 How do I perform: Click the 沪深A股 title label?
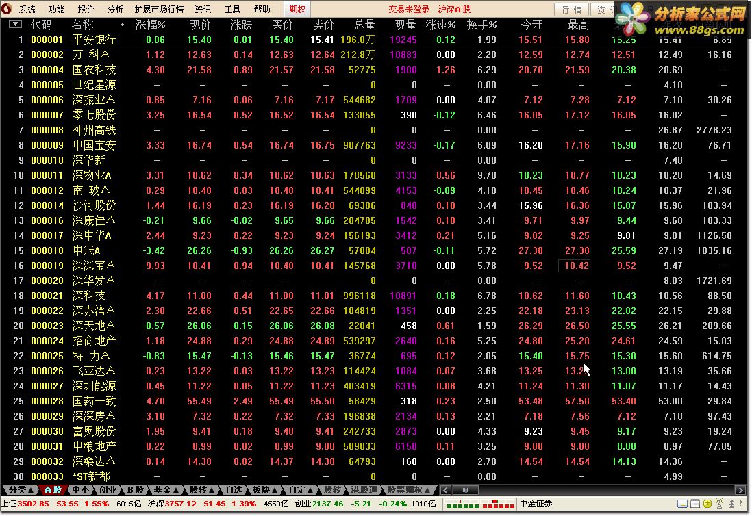(454, 9)
